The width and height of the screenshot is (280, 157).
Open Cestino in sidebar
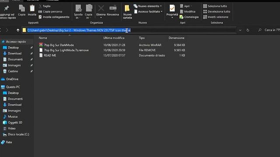pyautogui.click(x=13, y=71)
